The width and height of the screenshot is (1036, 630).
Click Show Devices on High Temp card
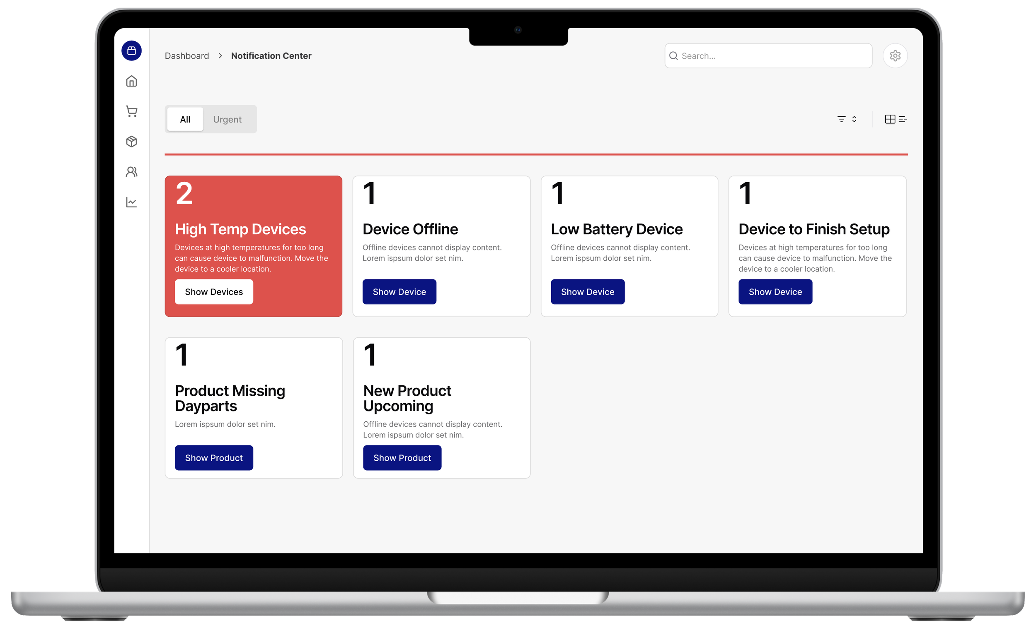click(213, 292)
